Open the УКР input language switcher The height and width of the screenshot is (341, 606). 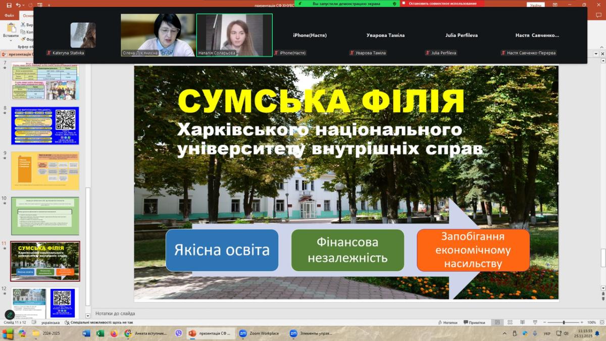(547, 333)
